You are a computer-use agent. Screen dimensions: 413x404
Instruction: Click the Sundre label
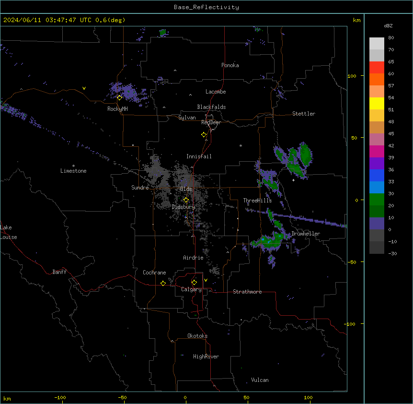(x=140, y=188)
